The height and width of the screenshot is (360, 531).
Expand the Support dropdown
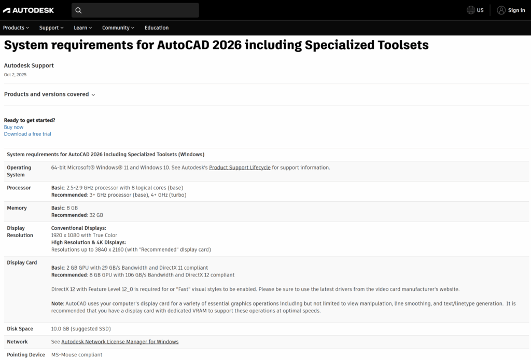[x=51, y=27]
